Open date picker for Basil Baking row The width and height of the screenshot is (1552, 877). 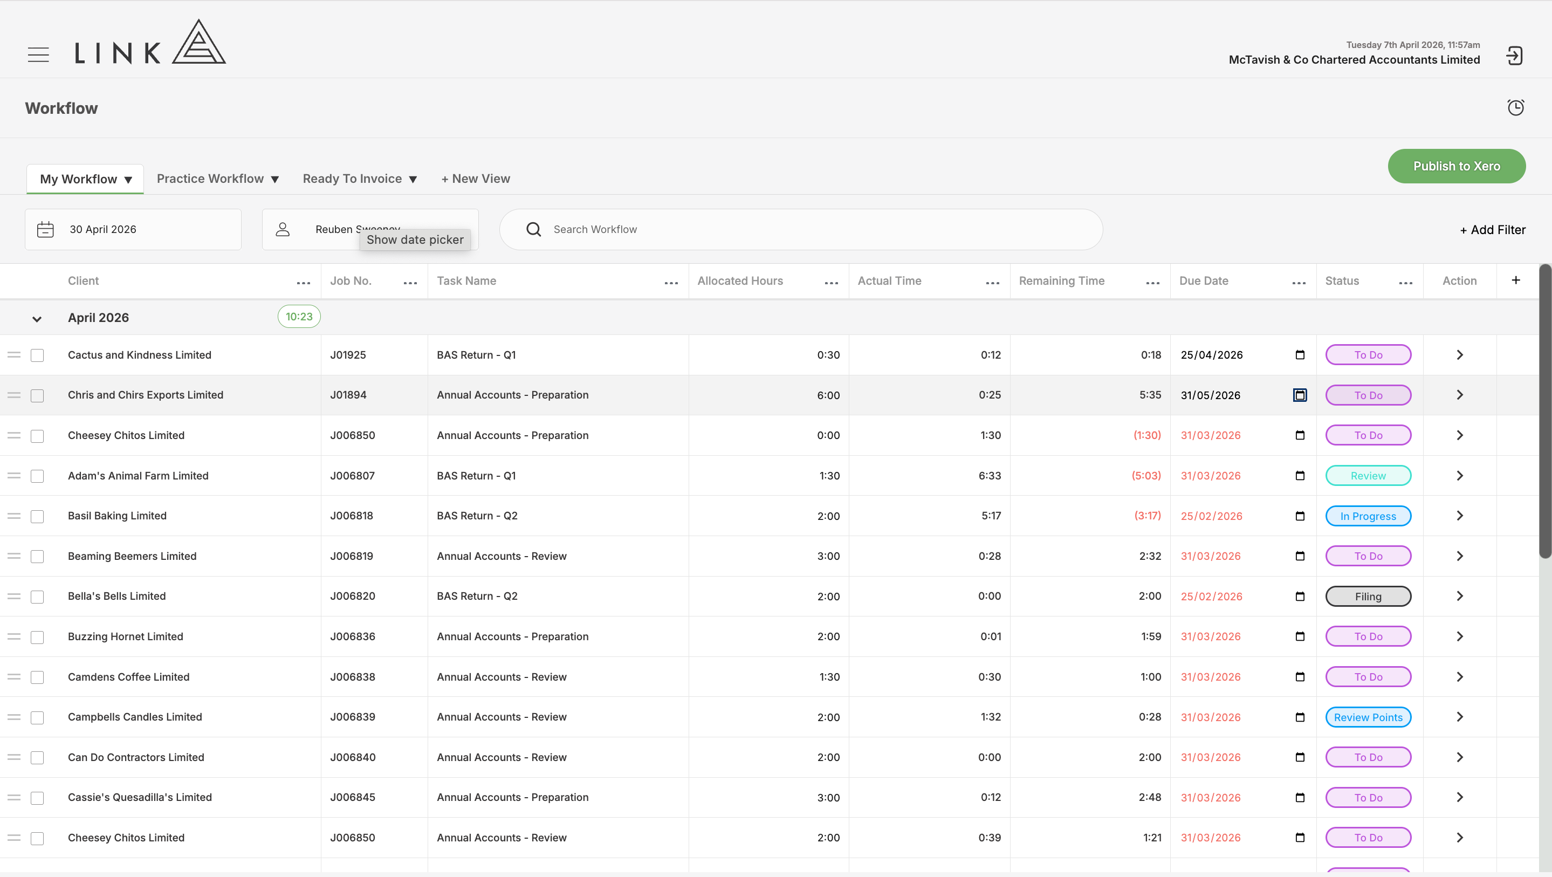pyautogui.click(x=1300, y=516)
